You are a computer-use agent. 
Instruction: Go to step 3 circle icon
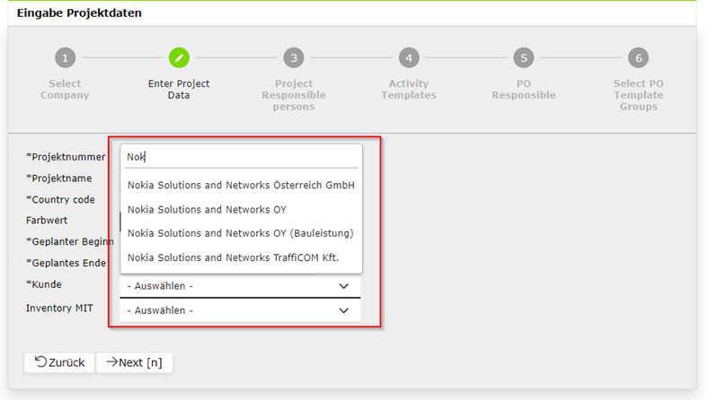294,58
